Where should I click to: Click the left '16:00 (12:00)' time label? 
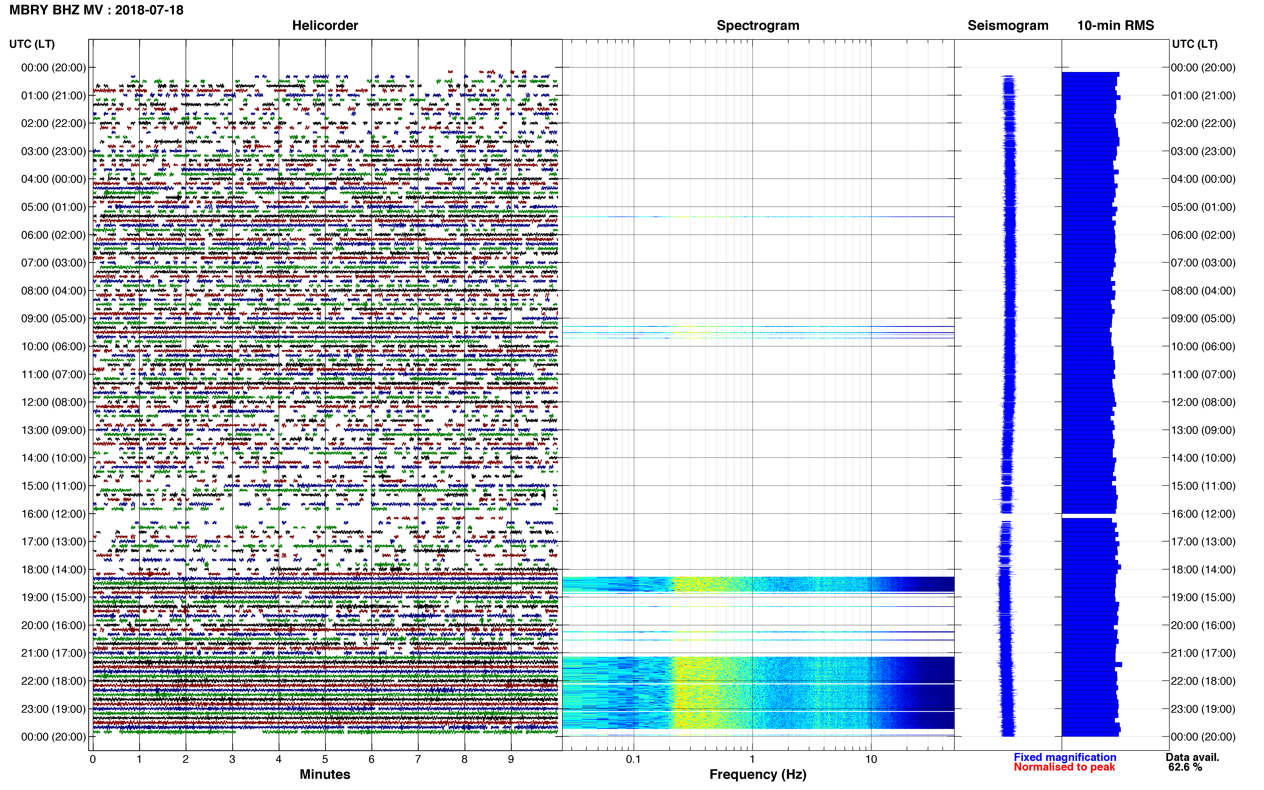click(x=53, y=514)
